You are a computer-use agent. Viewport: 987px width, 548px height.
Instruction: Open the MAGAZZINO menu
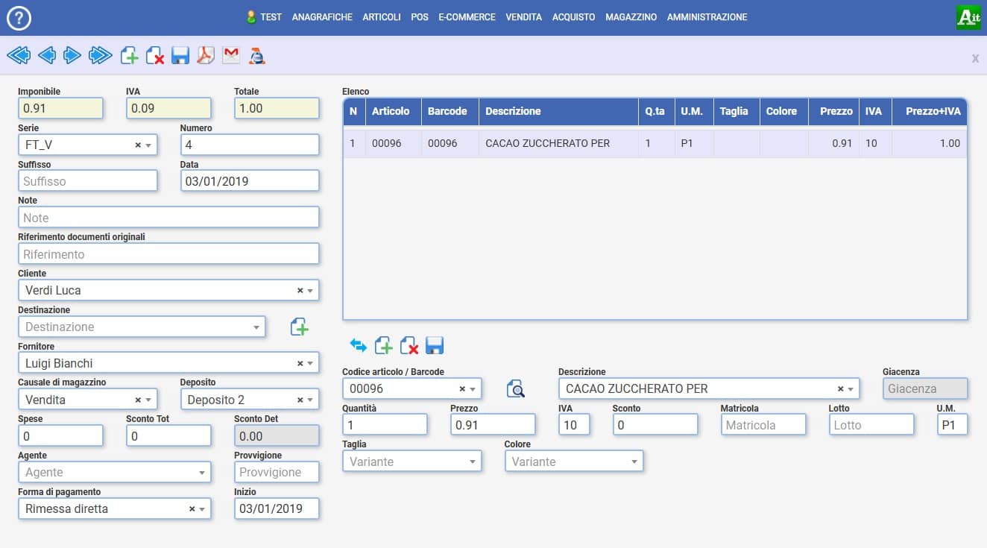pos(631,17)
